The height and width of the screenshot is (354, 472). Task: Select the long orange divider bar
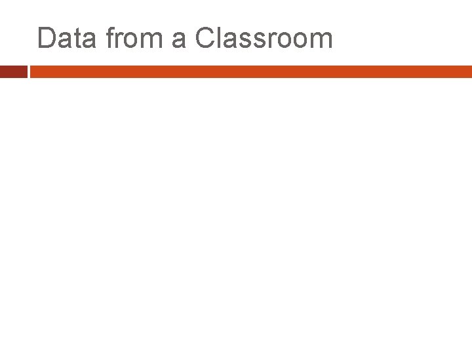coord(250,71)
